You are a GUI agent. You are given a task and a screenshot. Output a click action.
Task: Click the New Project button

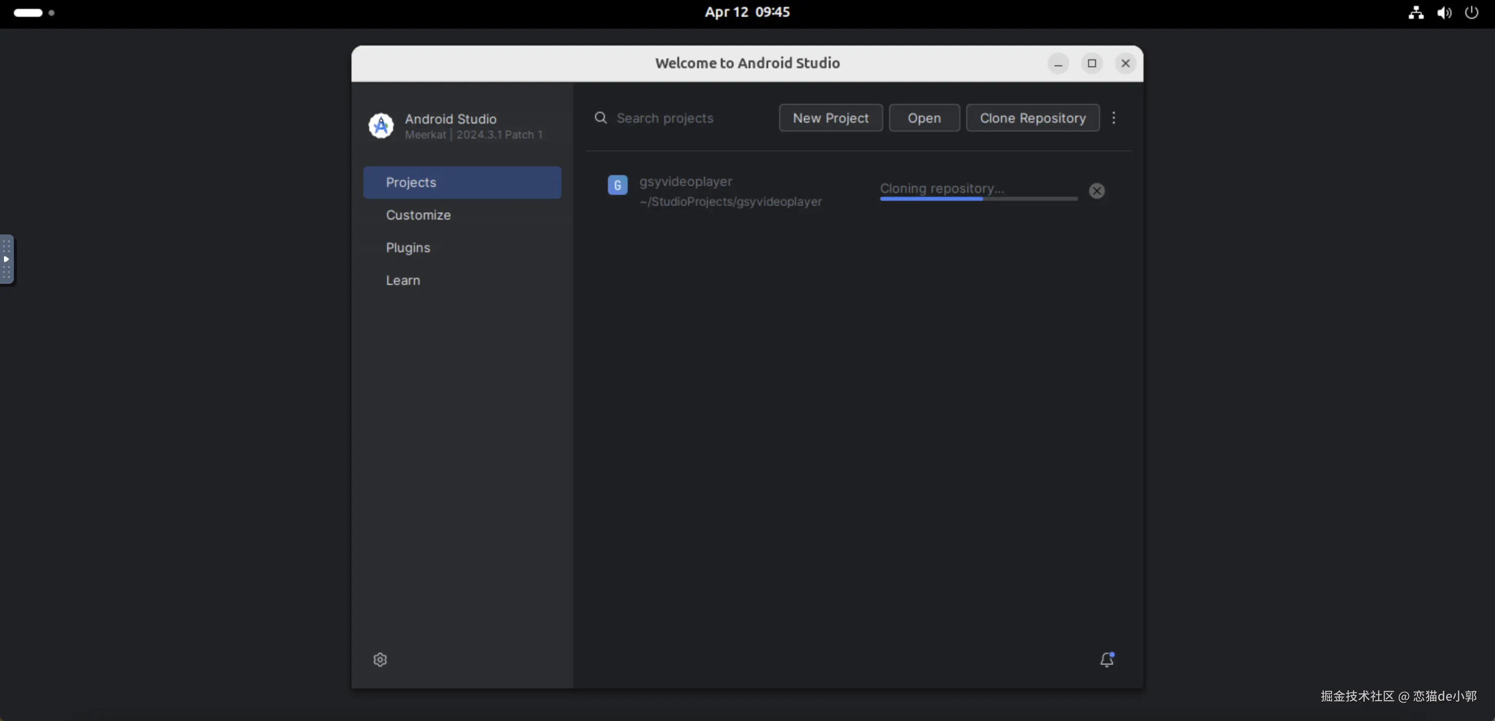pyautogui.click(x=830, y=118)
